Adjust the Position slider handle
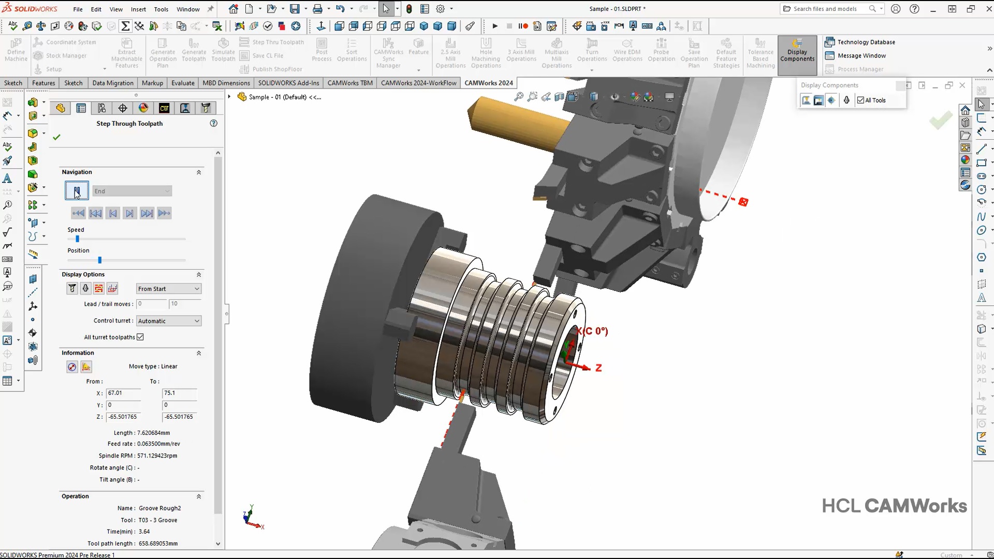 (100, 260)
